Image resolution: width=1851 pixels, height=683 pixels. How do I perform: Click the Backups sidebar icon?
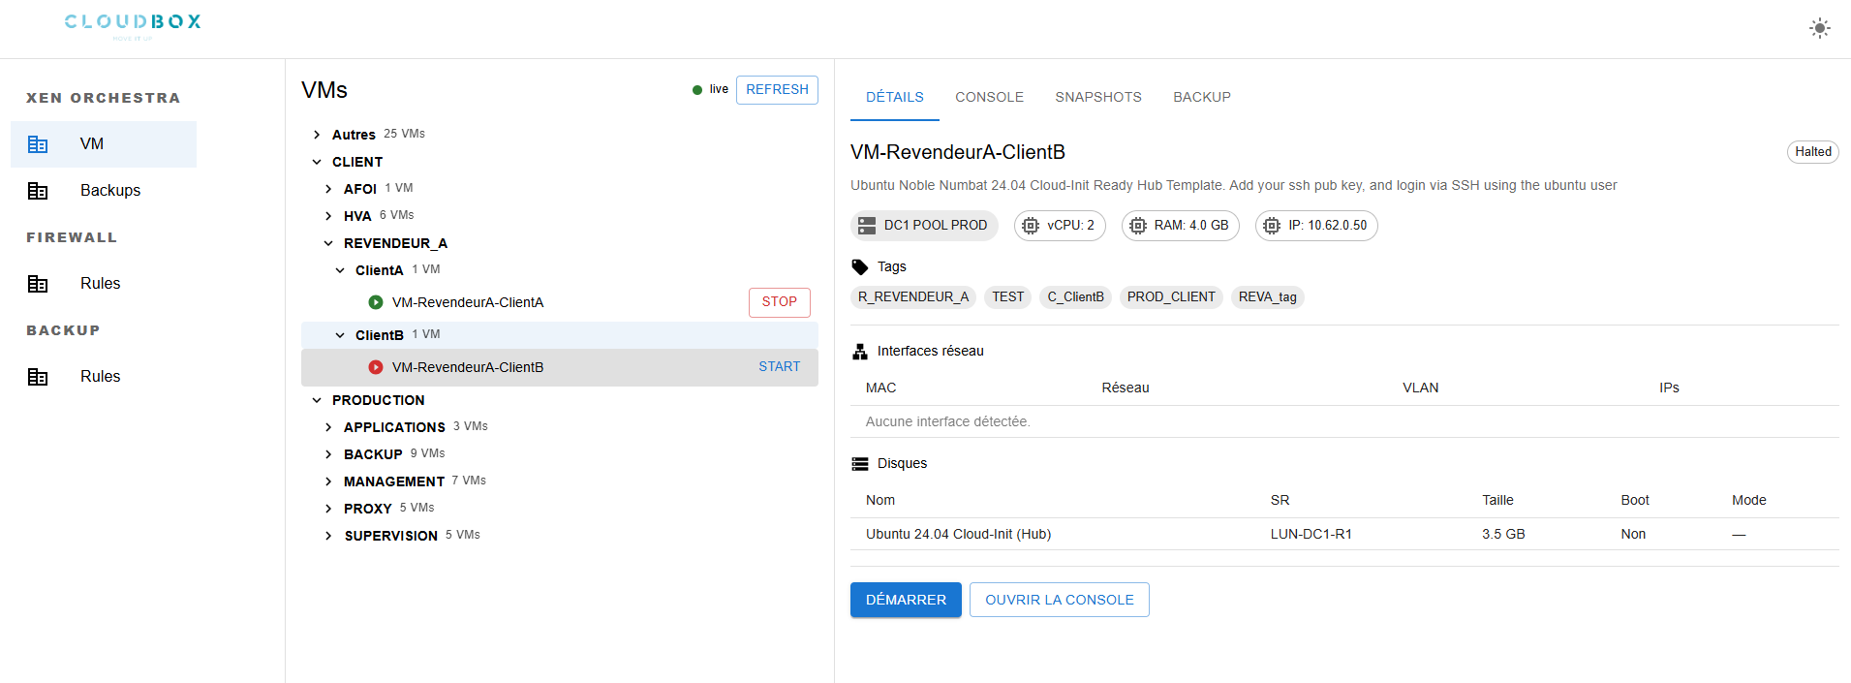pyautogui.click(x=38, y=191)
